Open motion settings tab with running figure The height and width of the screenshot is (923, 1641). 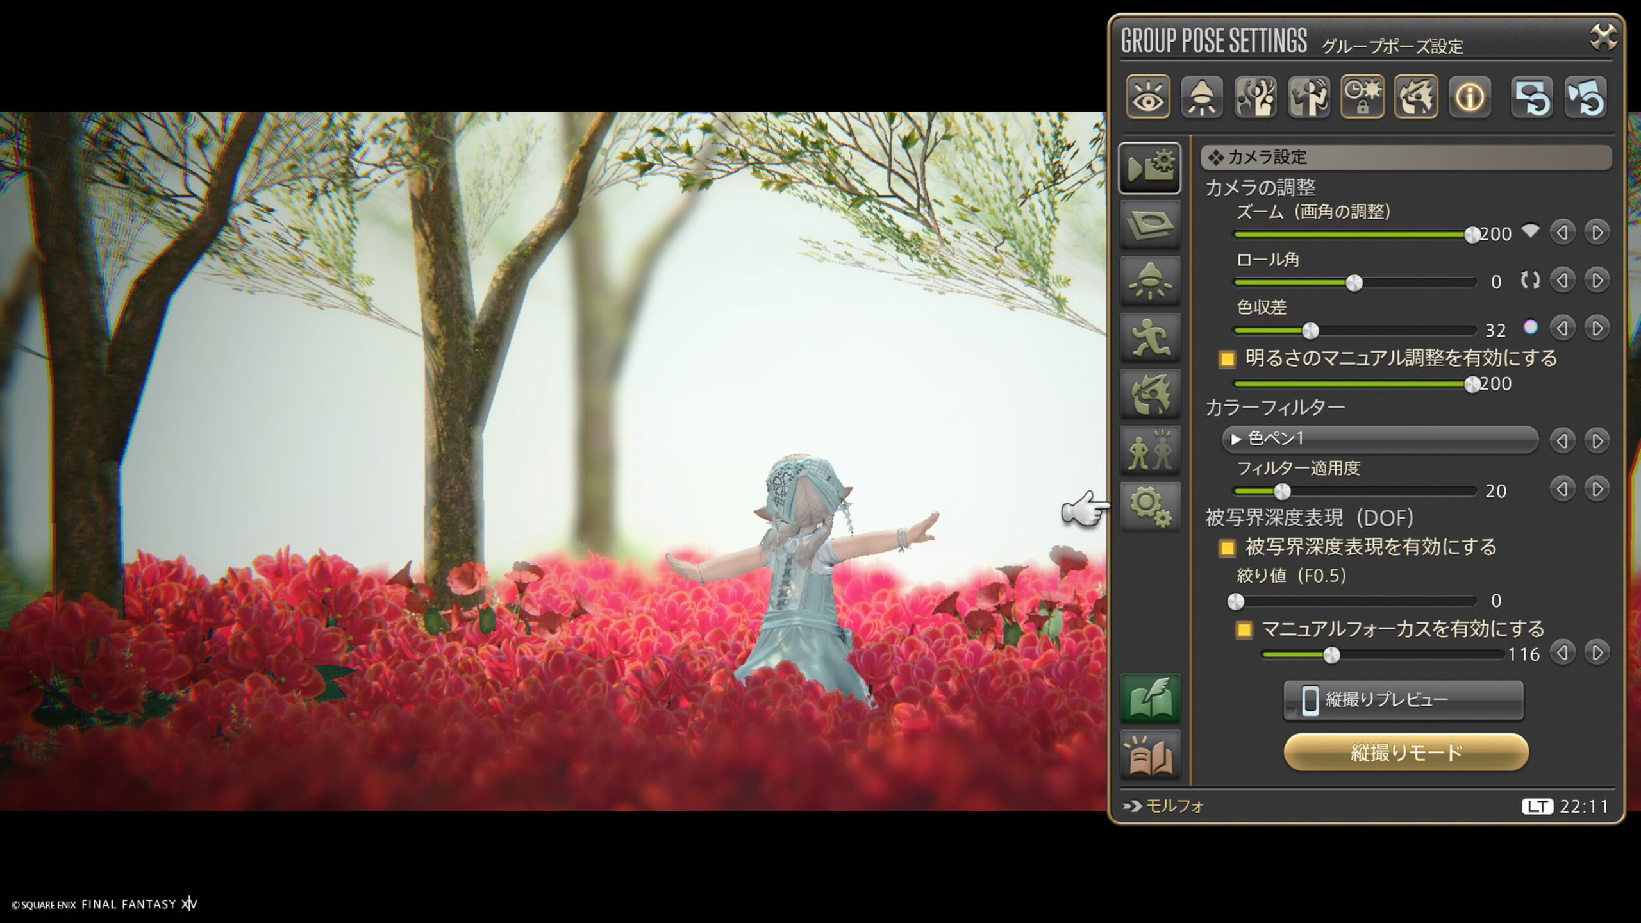(x=1150, y=337)
